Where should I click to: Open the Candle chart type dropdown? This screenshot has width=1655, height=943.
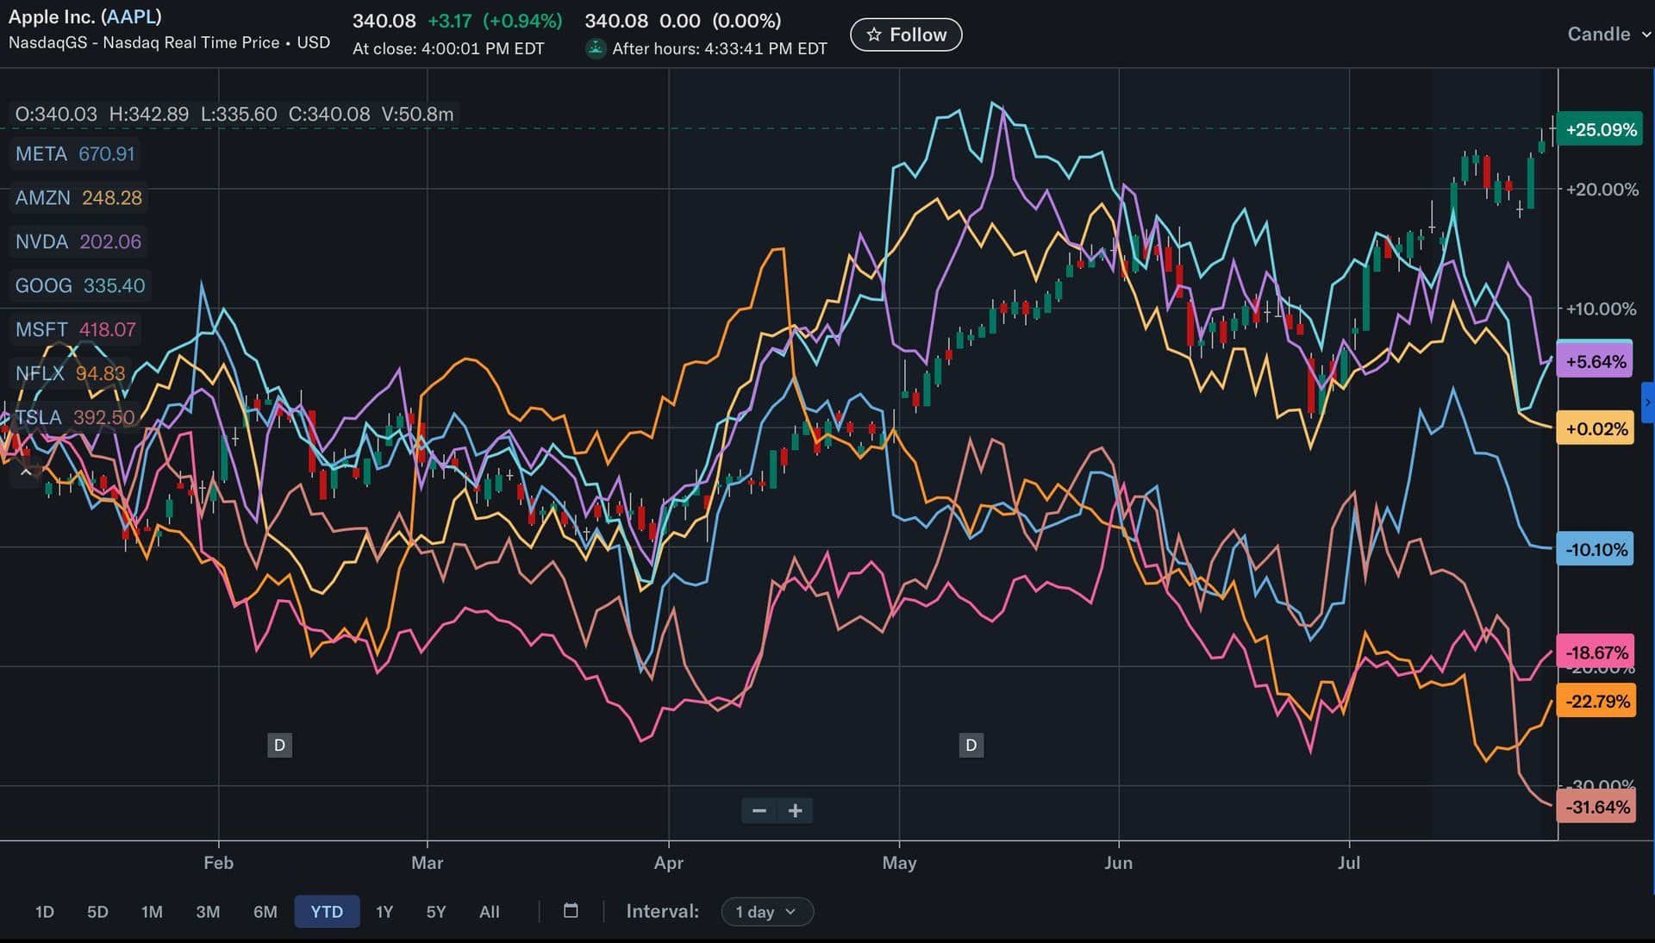pos(1608,34)
